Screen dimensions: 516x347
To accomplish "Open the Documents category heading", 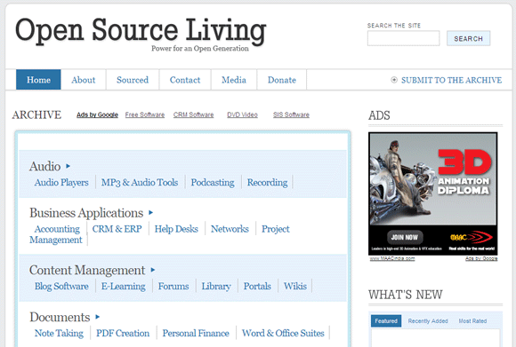I will point(60,317).
